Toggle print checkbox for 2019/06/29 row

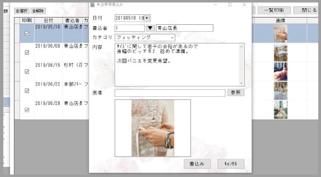pos(27,110)
